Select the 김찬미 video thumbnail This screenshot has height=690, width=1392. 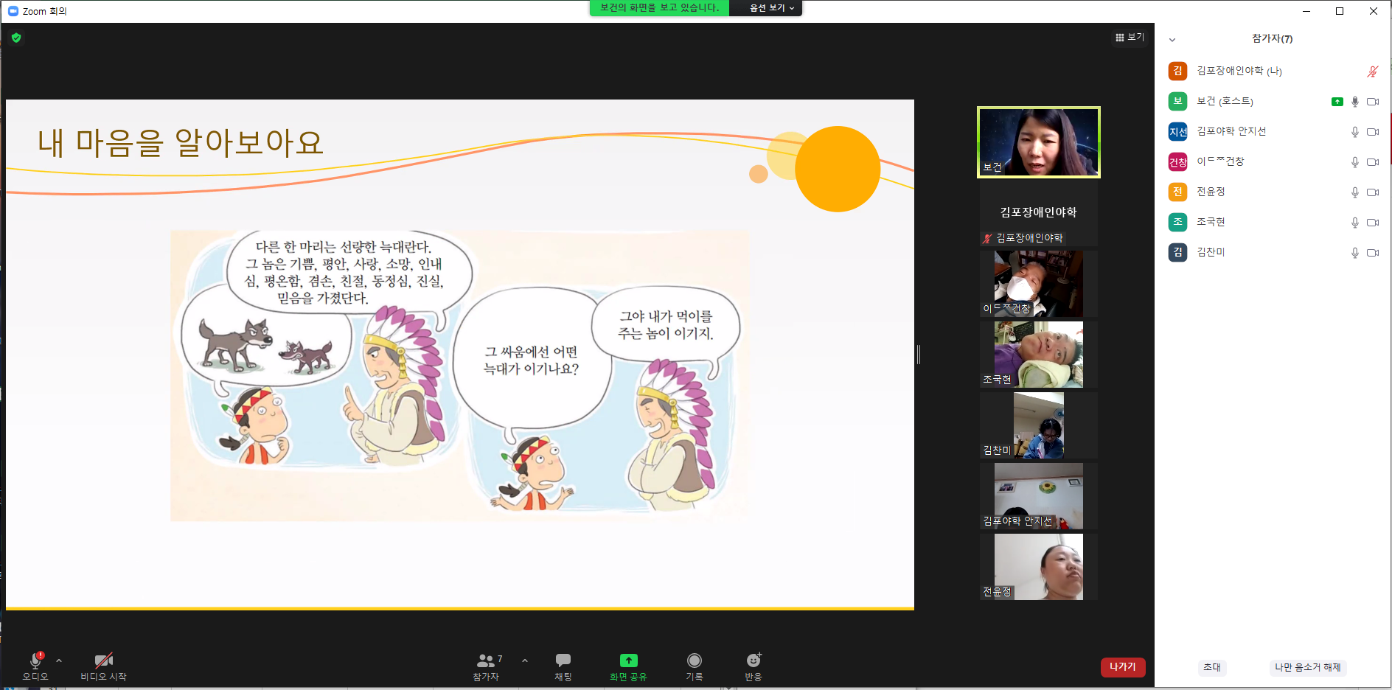[x=1038, y=425]
